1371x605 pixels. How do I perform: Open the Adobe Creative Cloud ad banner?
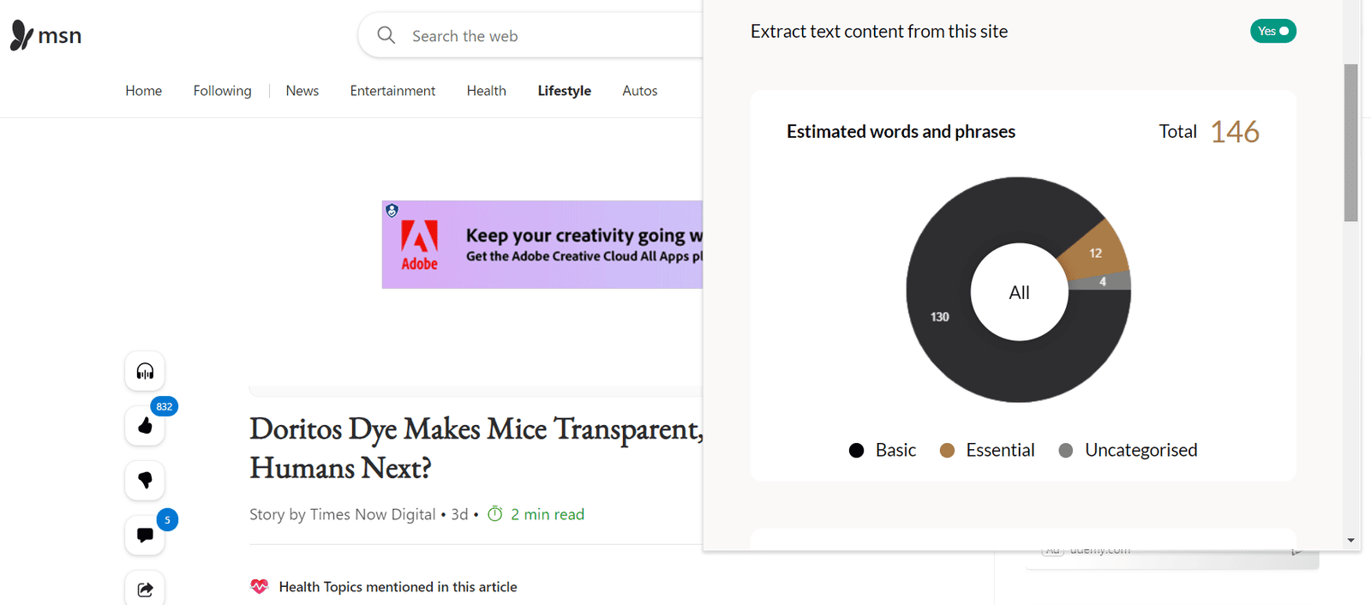coord(542,244)
